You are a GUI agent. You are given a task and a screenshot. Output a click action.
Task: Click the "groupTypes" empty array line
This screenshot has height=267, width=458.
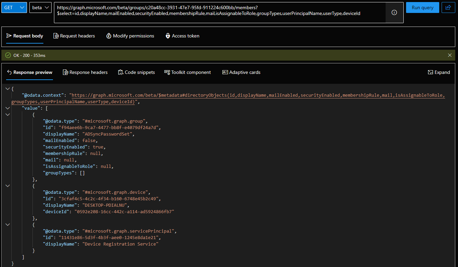[x=64, y=173]
